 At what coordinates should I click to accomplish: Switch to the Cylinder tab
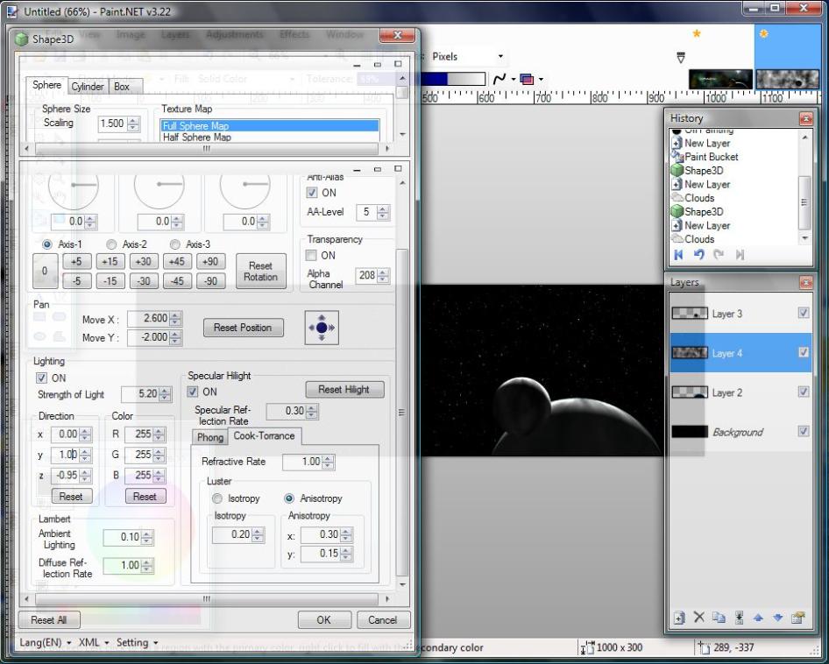click(88, 87)
